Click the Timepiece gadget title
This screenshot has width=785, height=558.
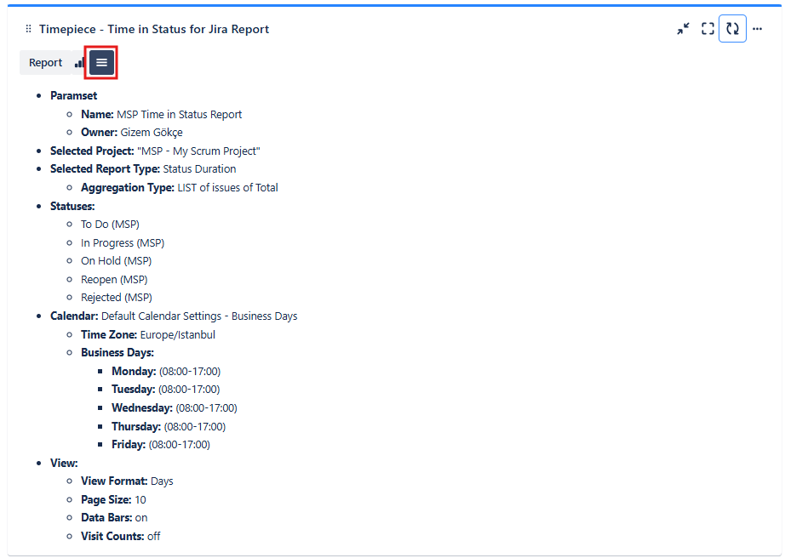tap(154, 29)
